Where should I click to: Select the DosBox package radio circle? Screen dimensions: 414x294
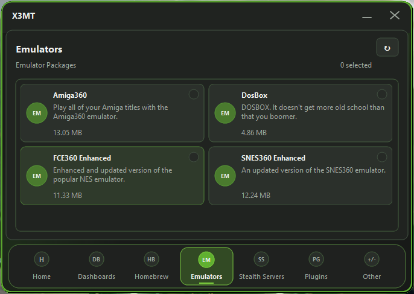click(x=382, y=94)
